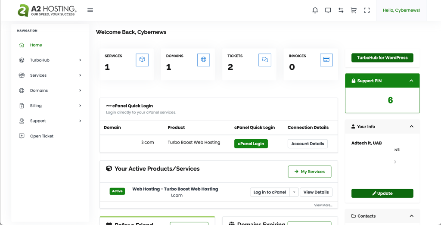Image resolution: width=441 pixels, height=225 pixels.
Task: Click the folder icon beside Contacts
Action: point(354,216)
